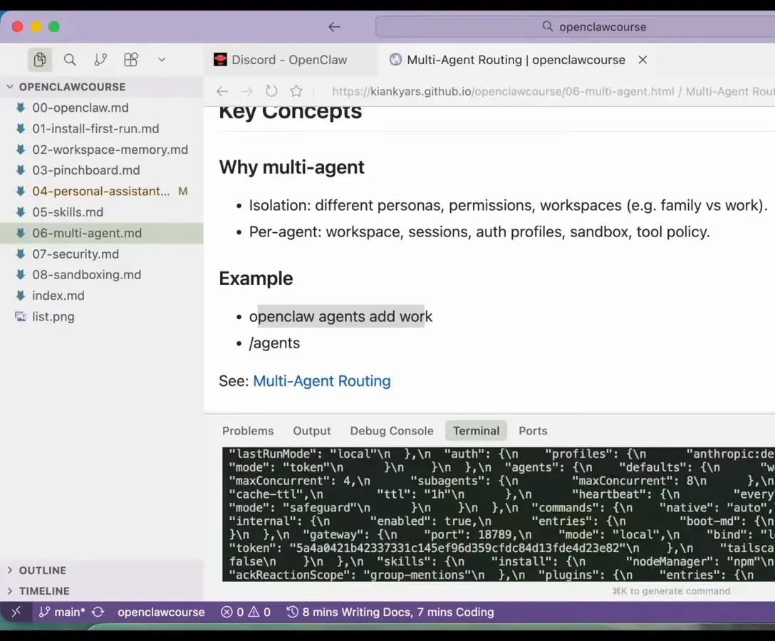Viewport: 775px width, 641px height.
Task: Expand the TIMELINE section
Action: (102, 591)
